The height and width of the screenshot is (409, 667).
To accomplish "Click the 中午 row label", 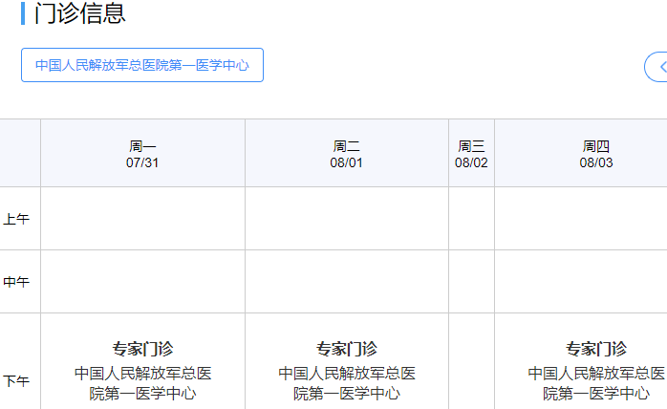I will click(x=17, y=282).
